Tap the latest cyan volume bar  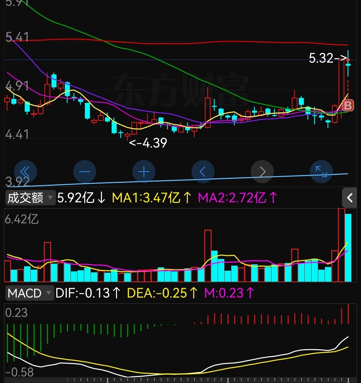click(x=348, y=248)
